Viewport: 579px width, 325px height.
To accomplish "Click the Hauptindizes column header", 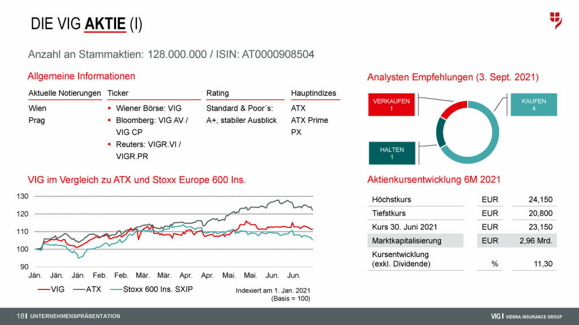I will point(313,93).
